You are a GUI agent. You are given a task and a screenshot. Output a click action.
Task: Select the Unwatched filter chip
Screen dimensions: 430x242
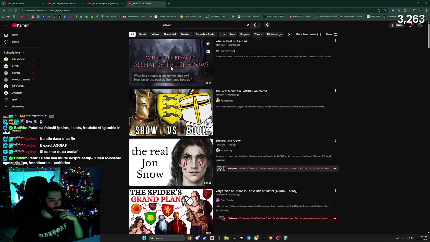(x=170, y=34)
